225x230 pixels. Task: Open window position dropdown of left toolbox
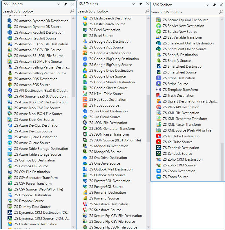pos(59,4)
